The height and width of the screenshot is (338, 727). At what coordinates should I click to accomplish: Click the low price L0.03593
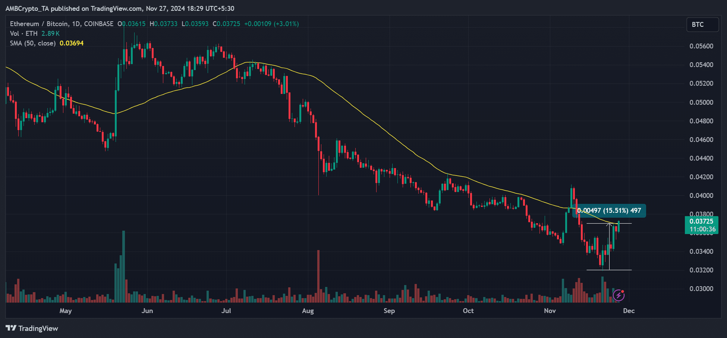(195, 24)
